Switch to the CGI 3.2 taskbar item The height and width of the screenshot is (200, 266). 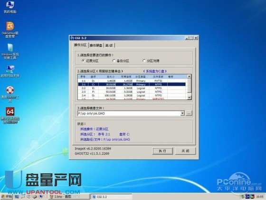pos(111,197)
